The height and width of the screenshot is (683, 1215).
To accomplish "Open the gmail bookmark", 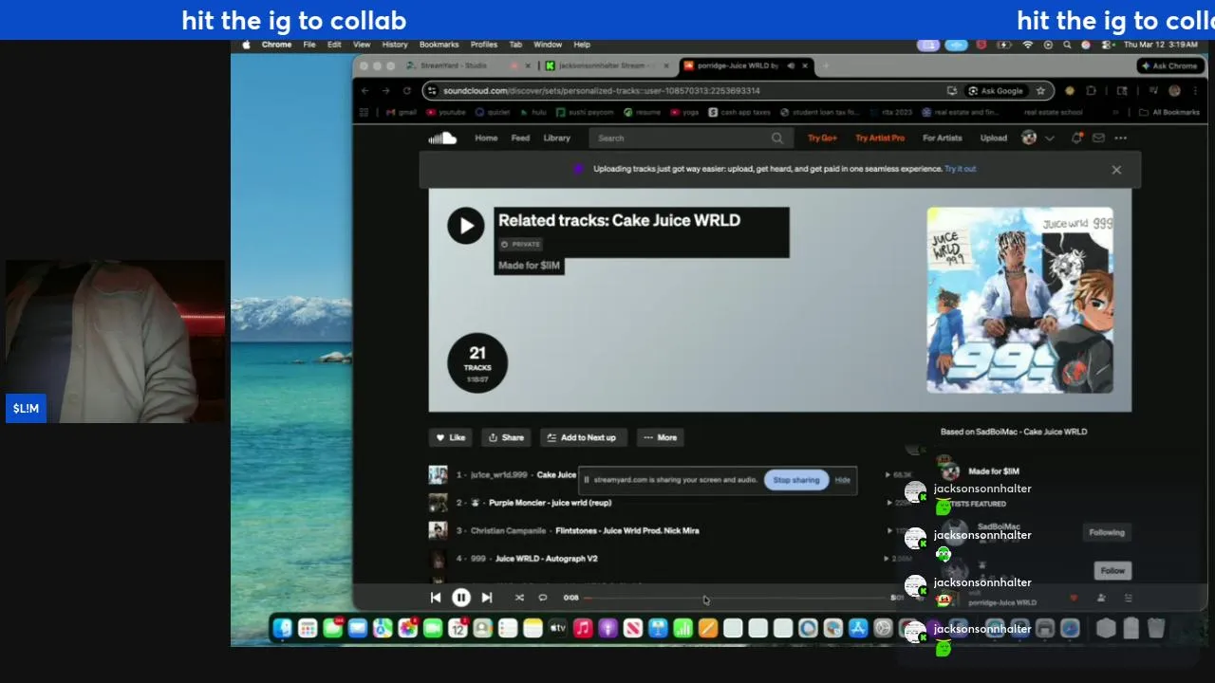I will click(x=402, y=112).
